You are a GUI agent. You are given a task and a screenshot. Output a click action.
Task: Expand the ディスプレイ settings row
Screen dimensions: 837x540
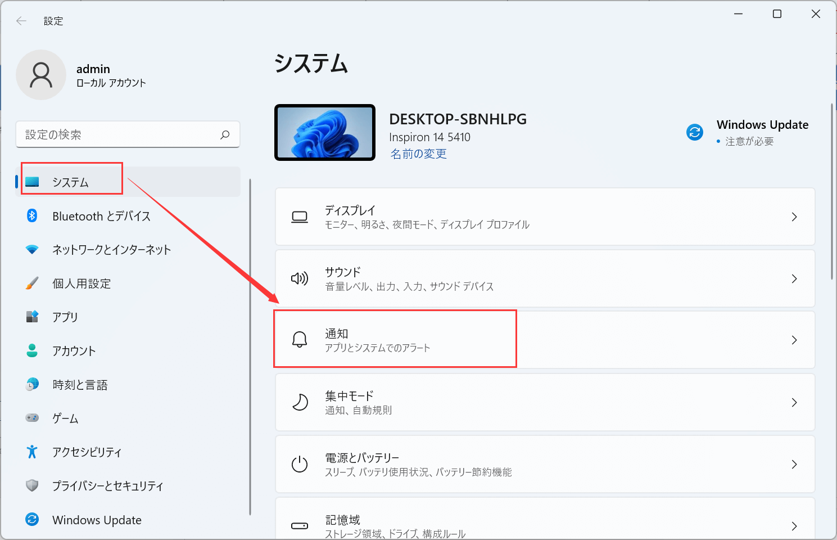[x=794, y=217]
